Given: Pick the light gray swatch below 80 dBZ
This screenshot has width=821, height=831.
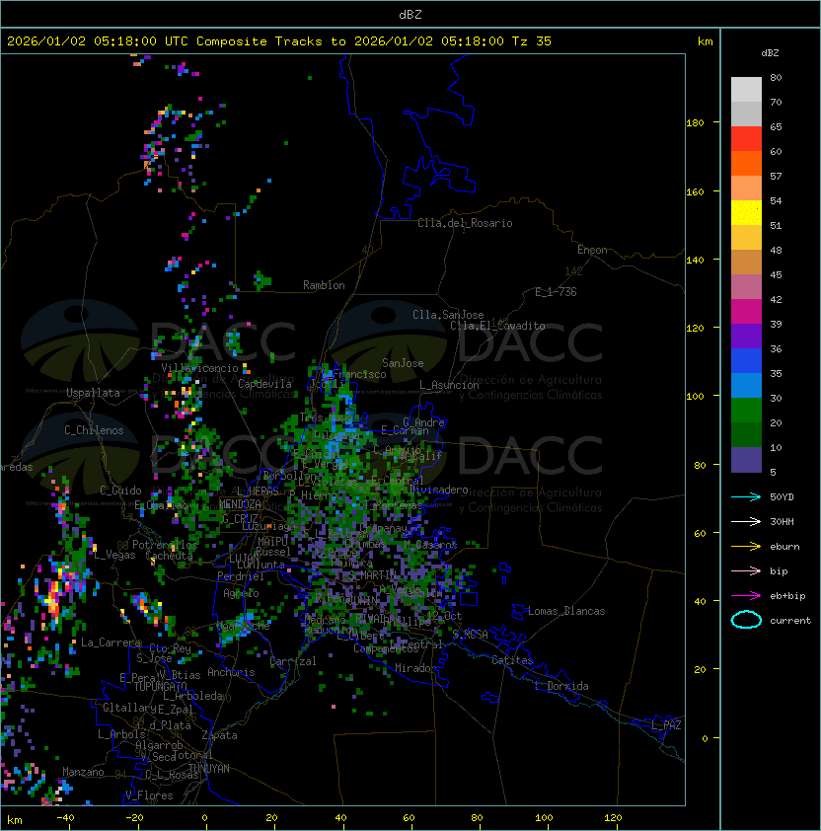Looking at the screenshot, I should tap(746, 89).
